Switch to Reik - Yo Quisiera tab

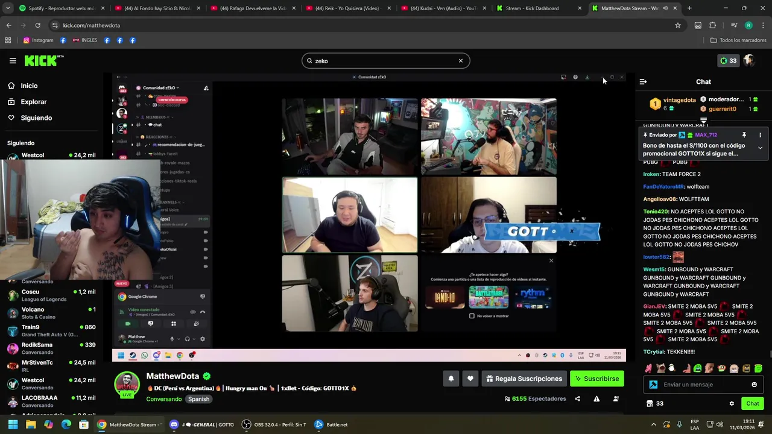(347, 8)
